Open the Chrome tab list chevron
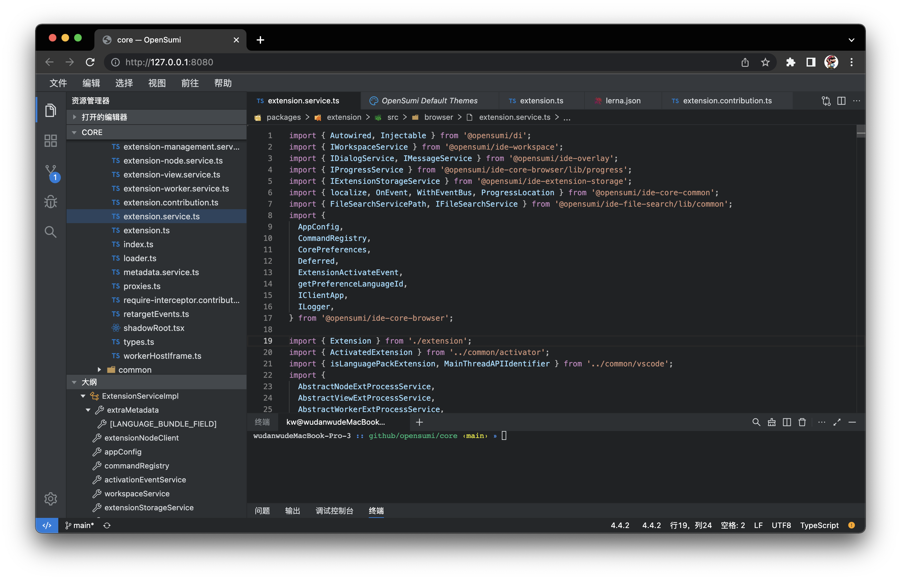This screenshot has width=901, height=580. click(x=851, y=40)
